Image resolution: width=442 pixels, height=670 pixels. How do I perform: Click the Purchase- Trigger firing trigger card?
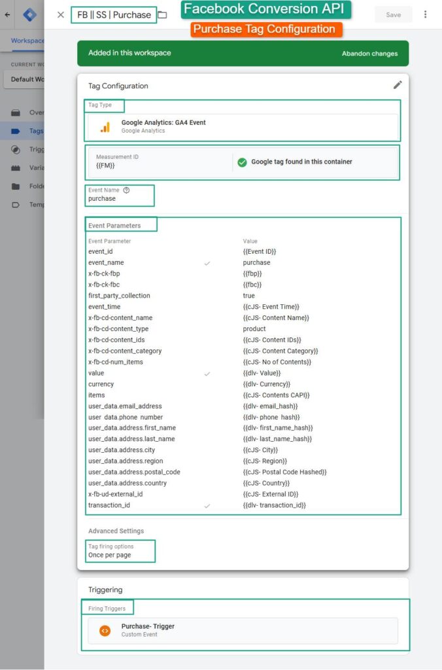[x=243, y=631]
